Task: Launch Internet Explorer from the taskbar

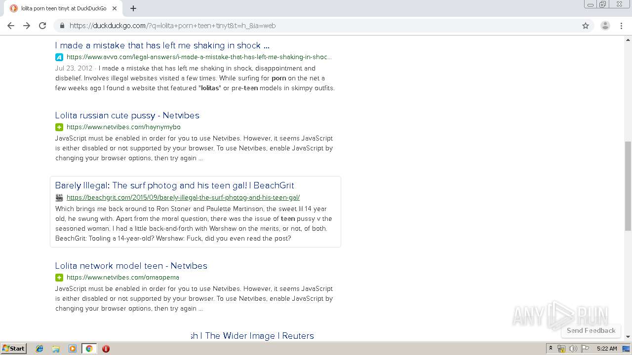Action: (x=39, y=349)
